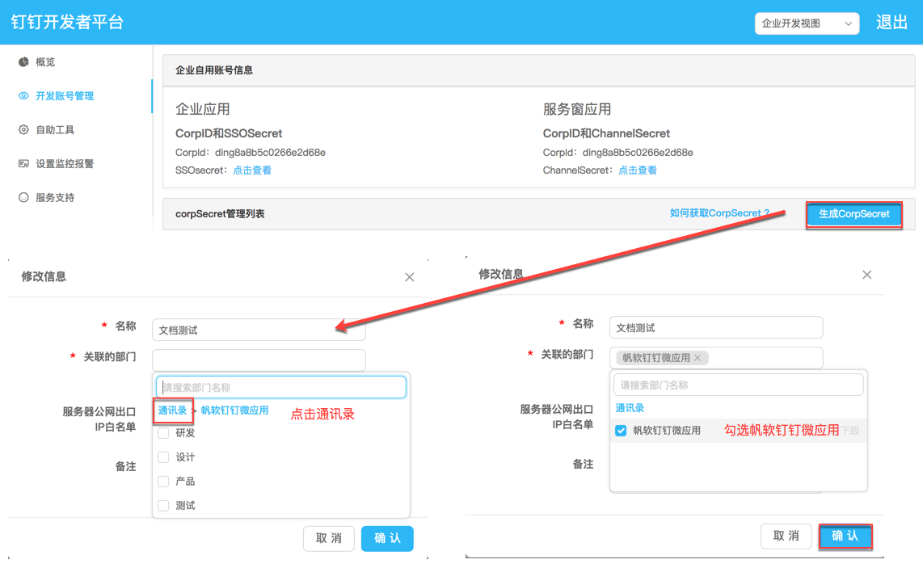Open 设置监控报警 in the sidebar
This screenshot has height=564, width=923.
(x=65, y=164)
